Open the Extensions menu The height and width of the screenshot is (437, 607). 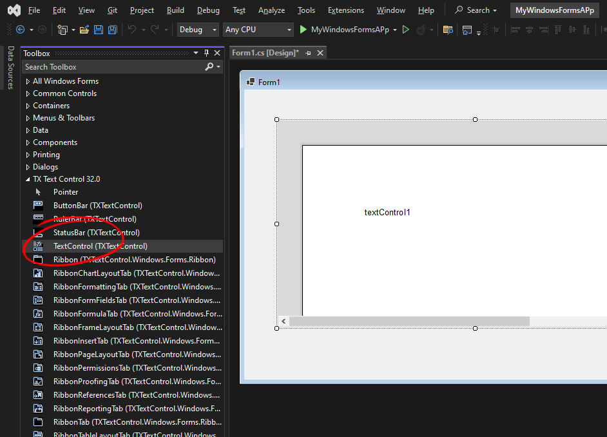pos(345,10)
